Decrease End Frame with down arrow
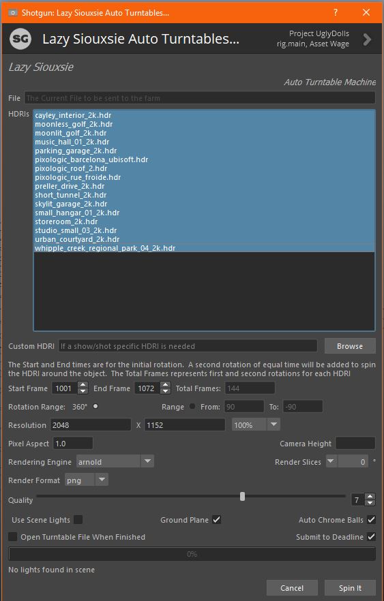 coord(165,391)
